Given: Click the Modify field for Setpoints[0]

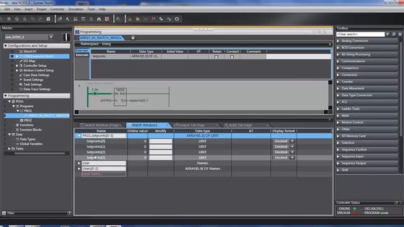Looking at the screenshot, I should click(x=160, y=141).
